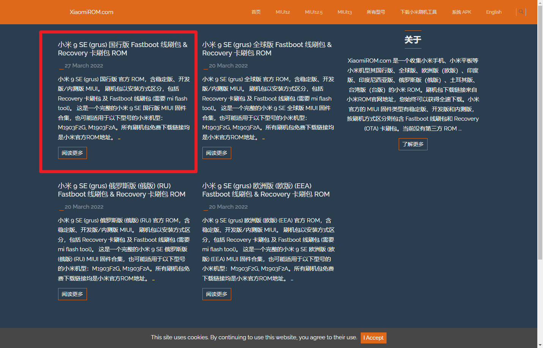
Task: Click the scrollbar down arrow
Action: 540,345
